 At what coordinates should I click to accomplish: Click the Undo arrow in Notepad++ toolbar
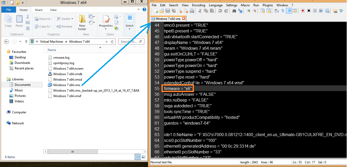(220, 11)
